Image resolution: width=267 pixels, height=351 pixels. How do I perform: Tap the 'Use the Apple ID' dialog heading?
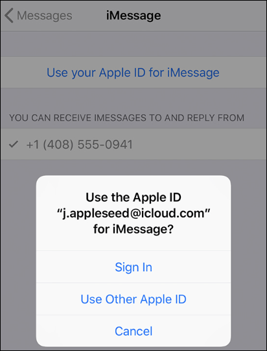133,197
